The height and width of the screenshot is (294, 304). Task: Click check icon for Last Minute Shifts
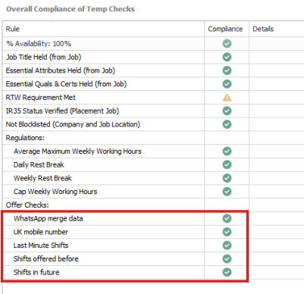(x=227, y=246)
